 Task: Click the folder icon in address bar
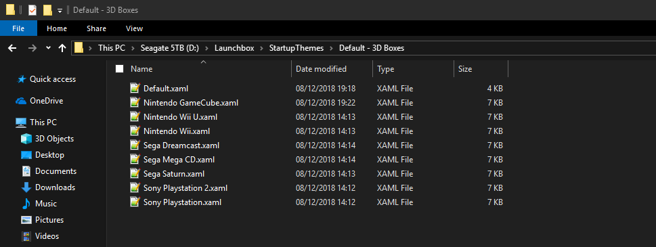pos(79,48)
